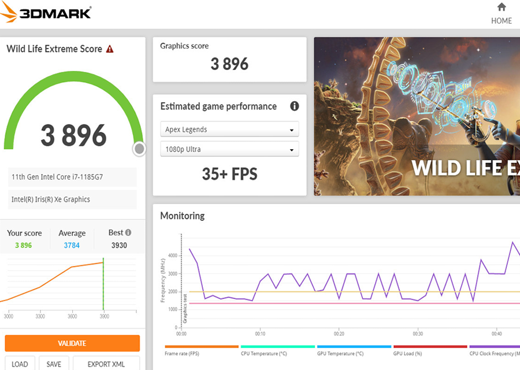This screenshot has width=520, height=370.
Task: Toggle the GPU Temperature legend
Action: coord(354,351)
